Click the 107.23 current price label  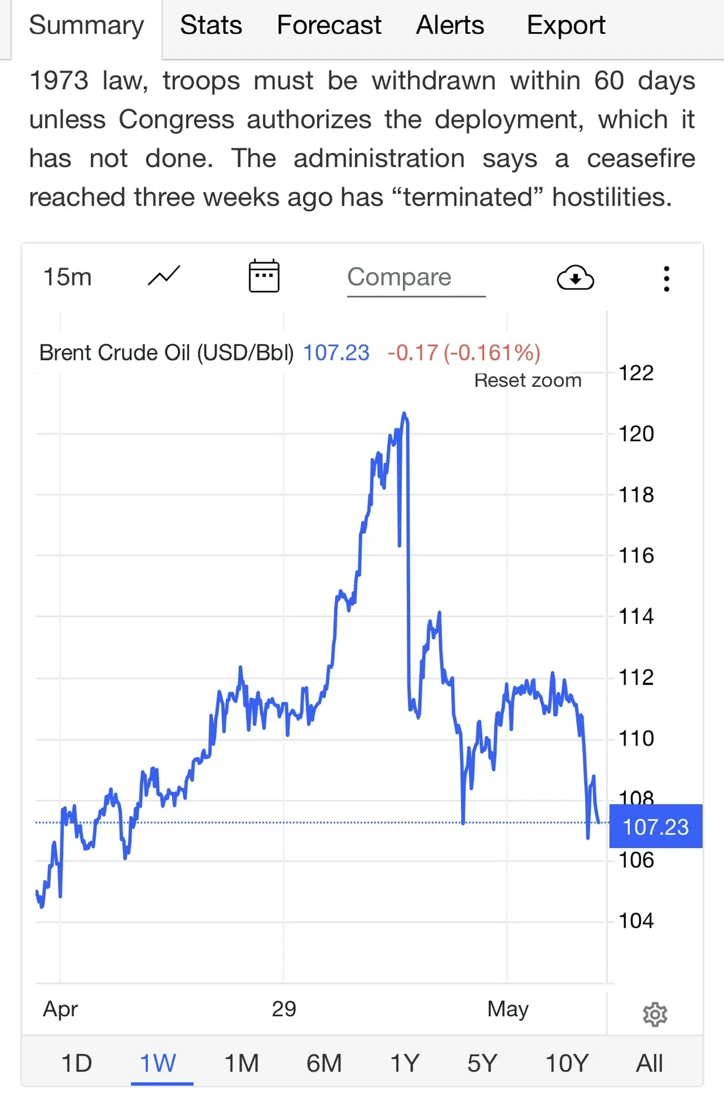point(656,826)
